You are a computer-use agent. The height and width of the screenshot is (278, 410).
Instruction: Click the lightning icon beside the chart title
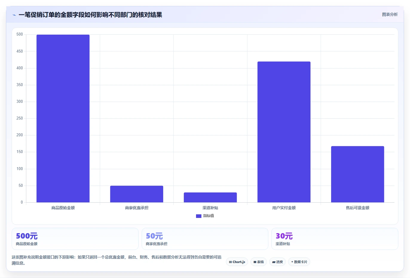pyautogui.click(x=14, y=15)
